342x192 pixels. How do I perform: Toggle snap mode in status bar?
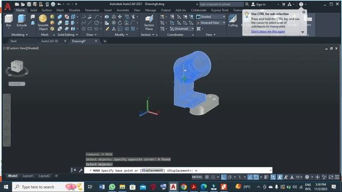pos(213,177)
